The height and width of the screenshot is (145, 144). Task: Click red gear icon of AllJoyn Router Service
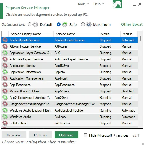(5, 46)
